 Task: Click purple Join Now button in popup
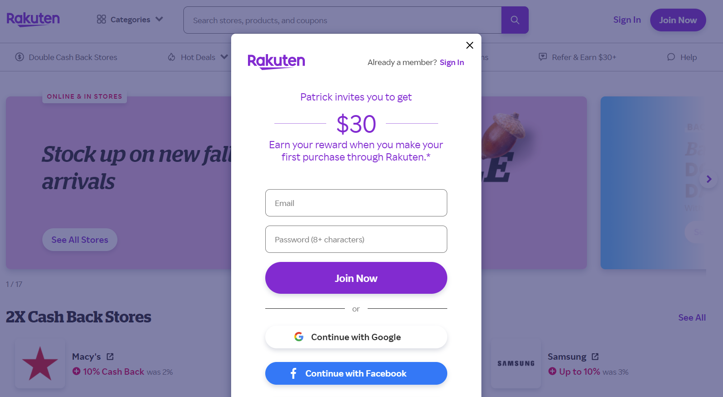pyautogui.click(x=356, y=278)
